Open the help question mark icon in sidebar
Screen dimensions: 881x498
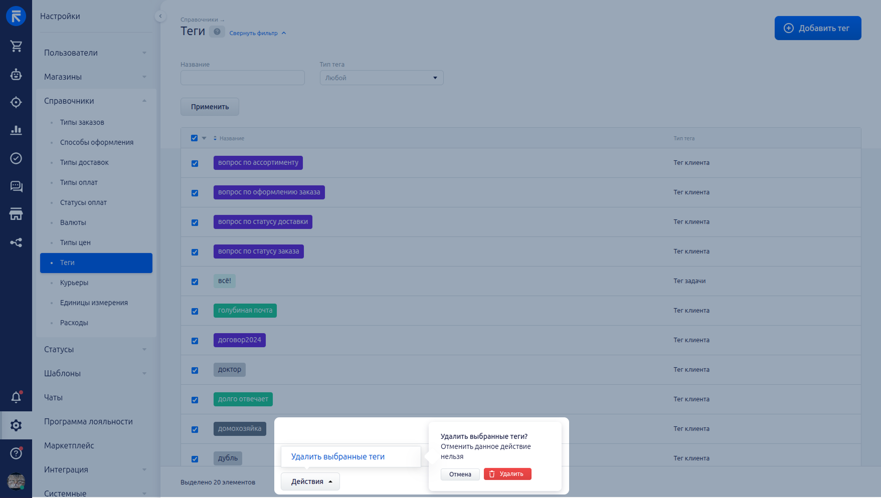coord(16,453)
